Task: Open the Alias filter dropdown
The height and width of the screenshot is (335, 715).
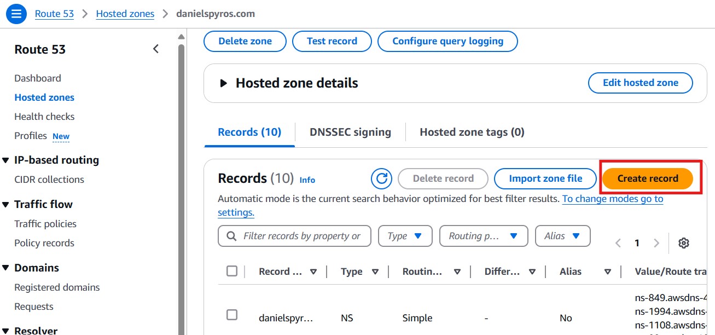Action: click(562, 236)
